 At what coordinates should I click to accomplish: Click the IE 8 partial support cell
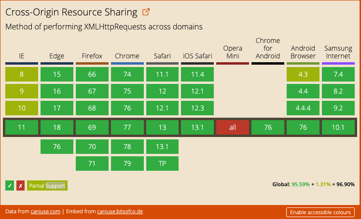[22, 74]
